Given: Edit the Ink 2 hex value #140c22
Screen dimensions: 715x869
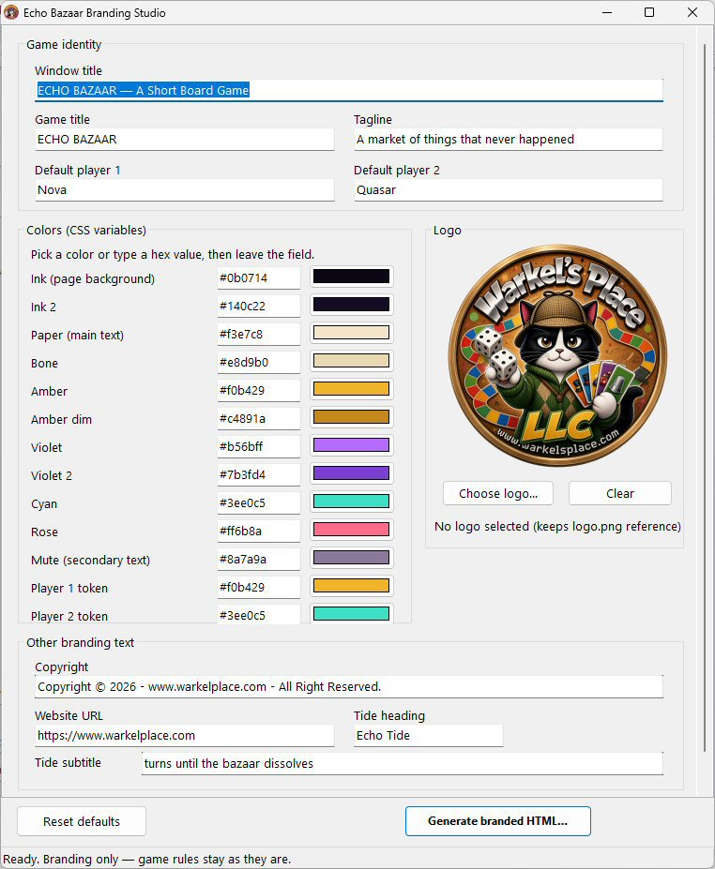Looking at the screenshot, I should 258,306.
